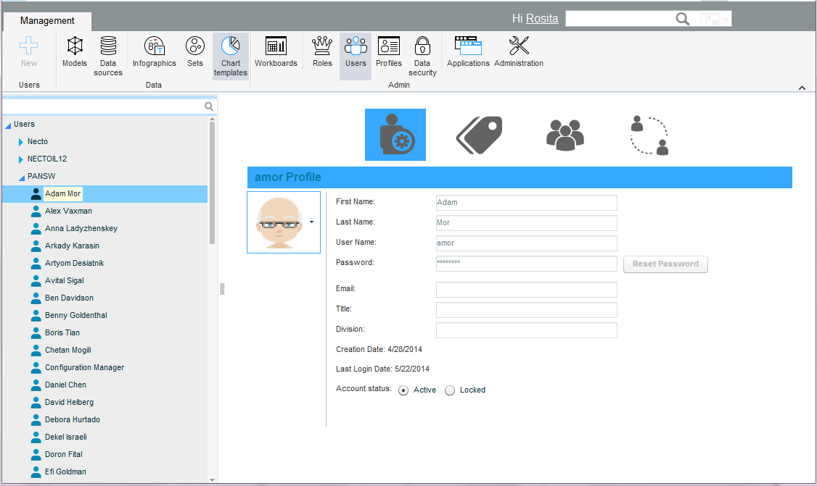
Task: Select the Management tab
Action: click(47, 21)
